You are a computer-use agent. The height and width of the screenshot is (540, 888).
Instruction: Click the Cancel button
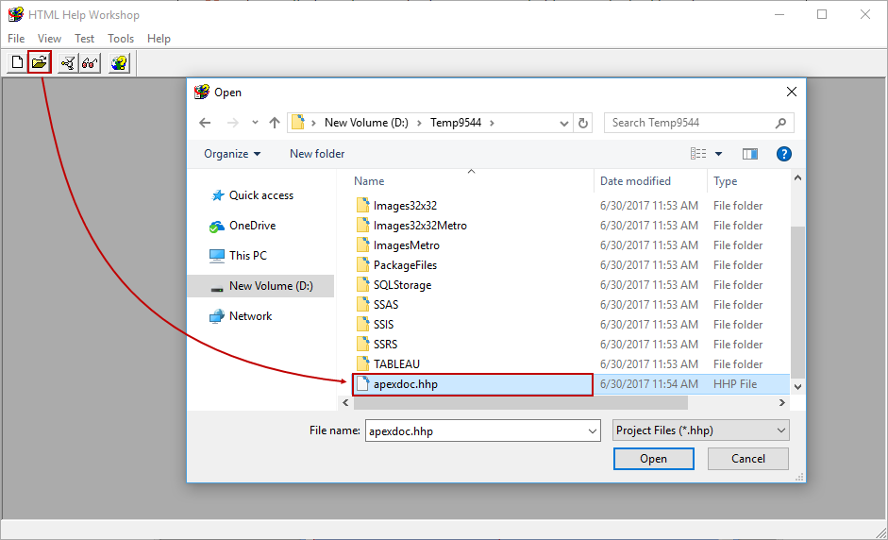[x=748, y=459]
